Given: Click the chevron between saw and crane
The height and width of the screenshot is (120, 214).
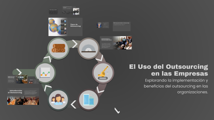Looking at the screenshot, I should (x=100, y=58).
